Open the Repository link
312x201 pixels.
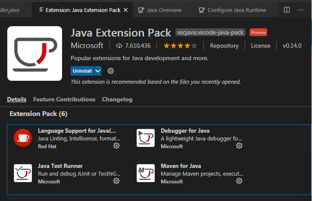(x=224, y=46)
